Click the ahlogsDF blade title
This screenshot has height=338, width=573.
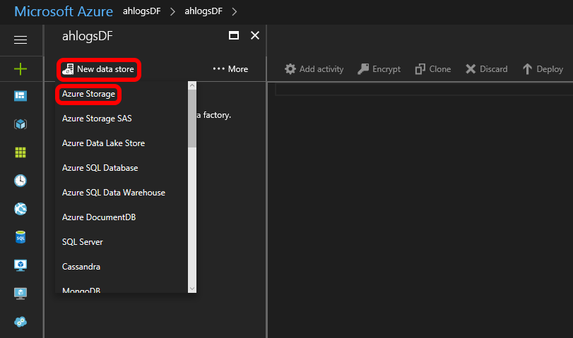point(88,36)
